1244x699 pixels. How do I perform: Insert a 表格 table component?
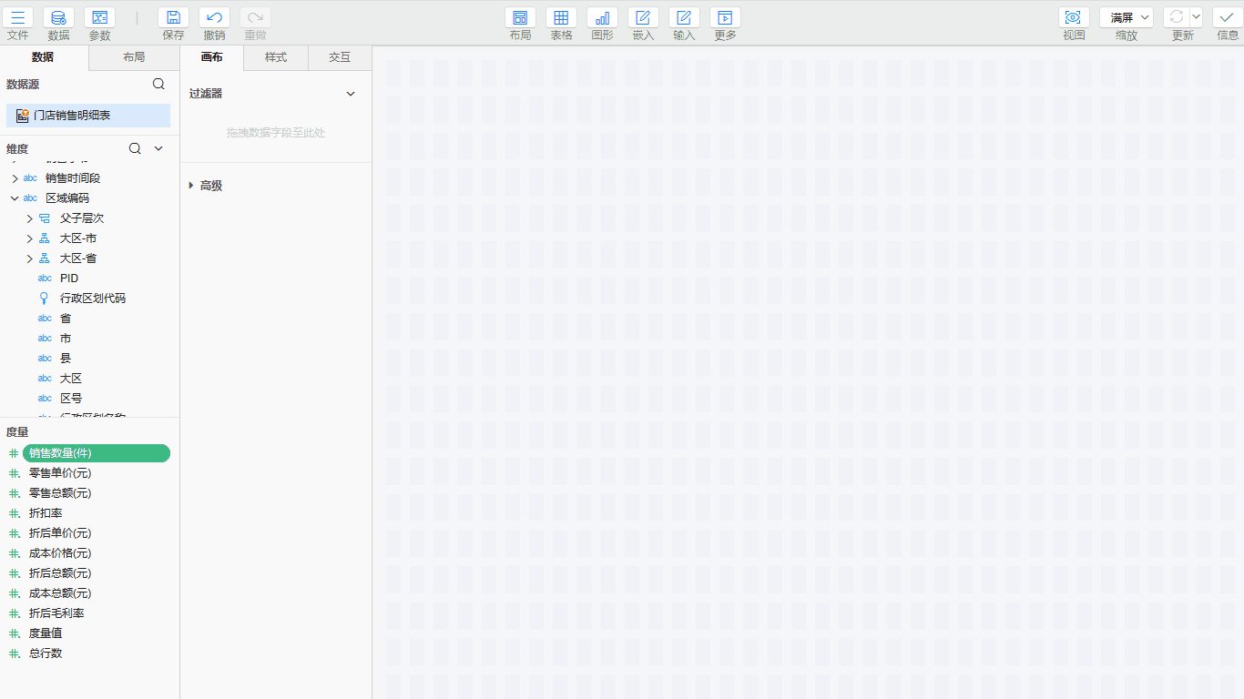[561, 17]
